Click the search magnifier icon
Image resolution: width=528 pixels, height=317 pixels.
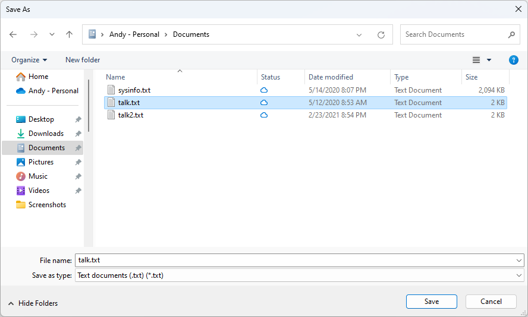coord(511,34)
